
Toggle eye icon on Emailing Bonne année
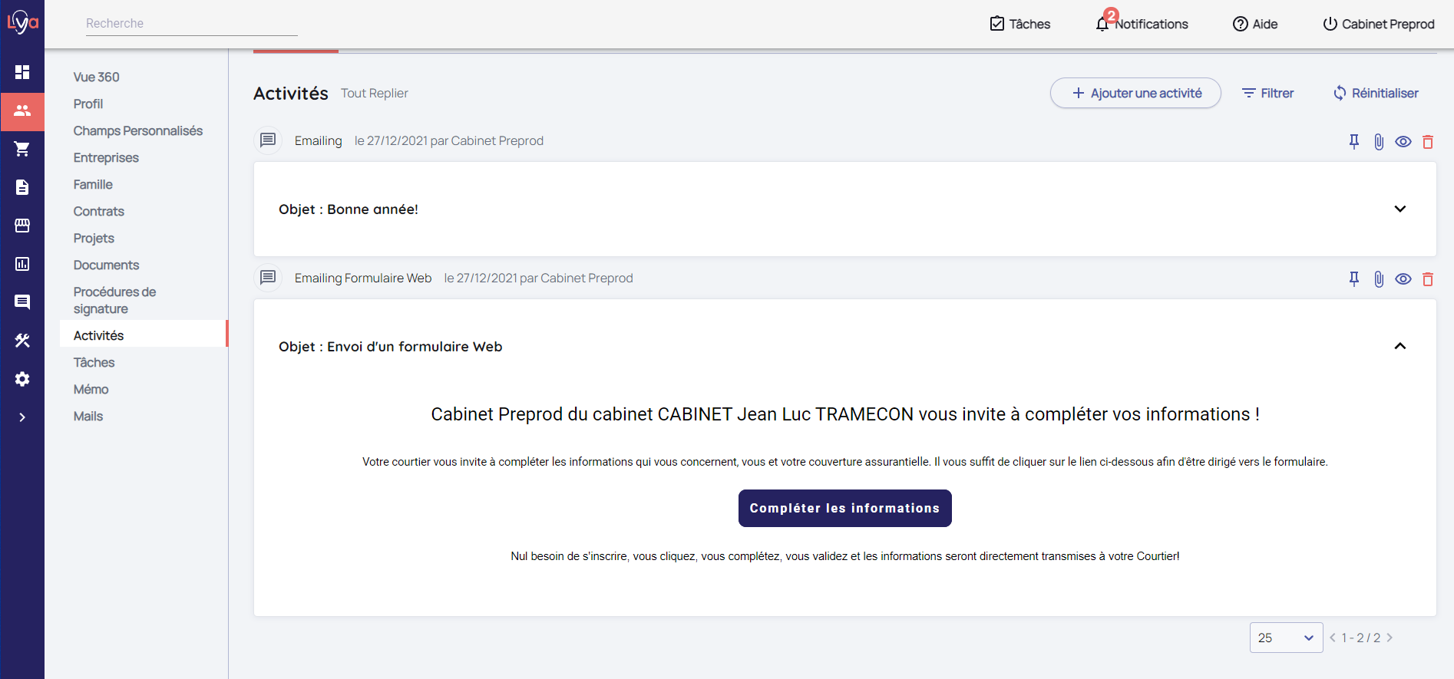(1403, 141)
